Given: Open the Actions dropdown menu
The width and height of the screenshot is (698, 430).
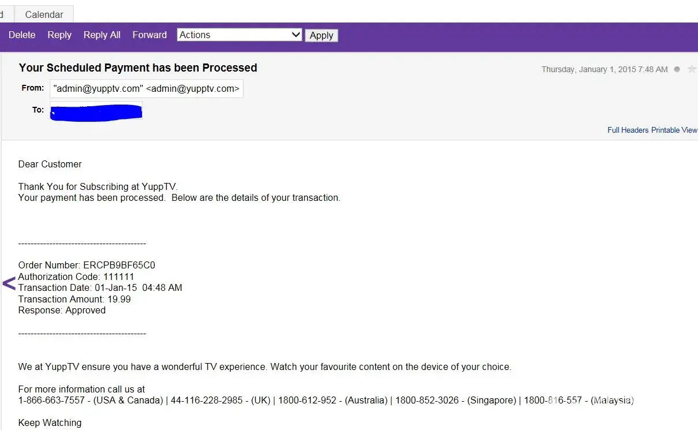Looking at the screenshot, I should 239,35.
